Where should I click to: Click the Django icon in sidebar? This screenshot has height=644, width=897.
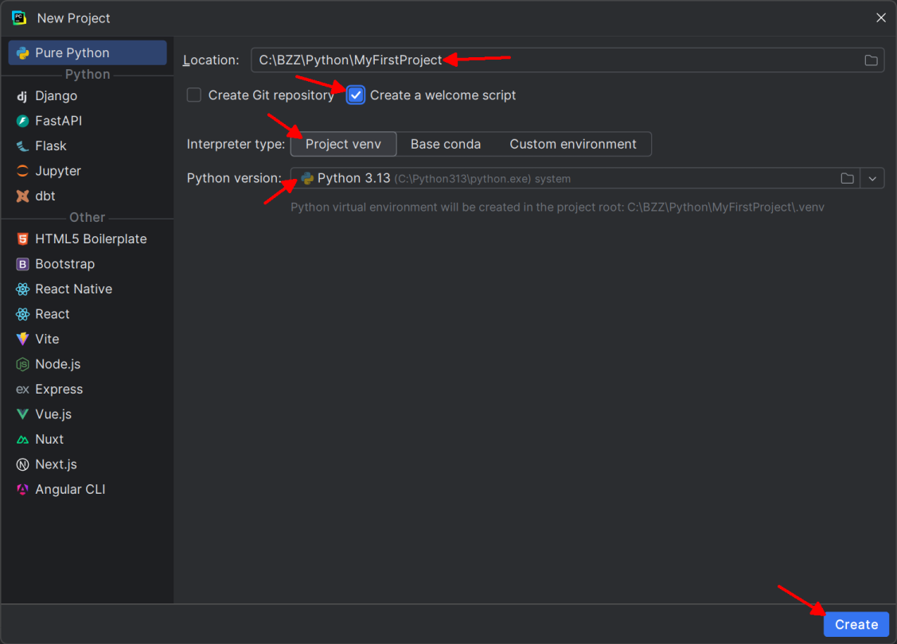[x=22, y=96]
